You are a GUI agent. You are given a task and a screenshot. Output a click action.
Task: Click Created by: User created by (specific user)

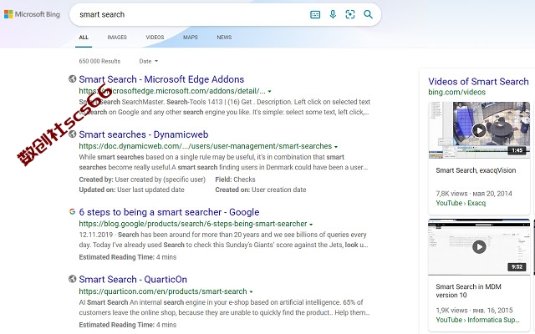[142, 180]
